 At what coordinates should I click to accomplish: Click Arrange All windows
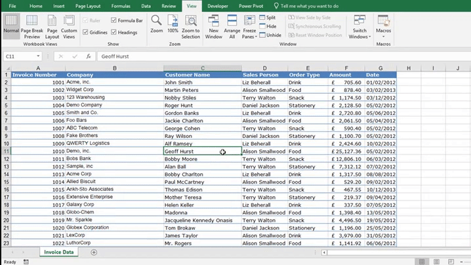tap(232, 26)
